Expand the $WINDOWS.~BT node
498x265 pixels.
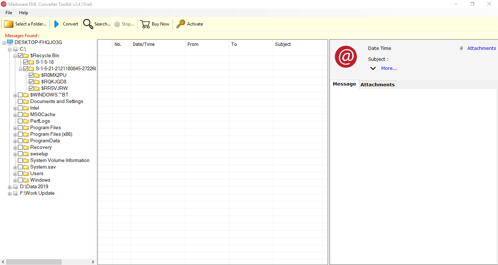pyautogui.click(x=15, y=95)
